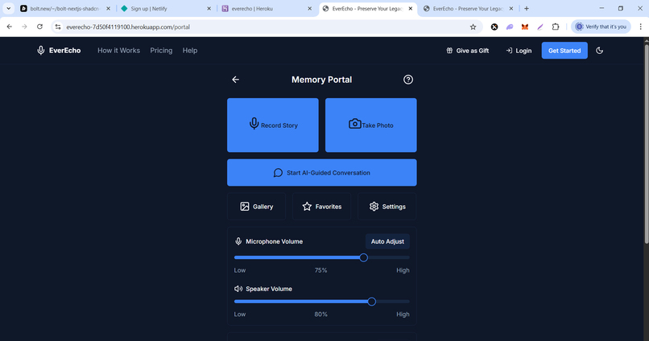Open How it Works page
This screenshot has width=649, height=341.
tap(119, 51)
